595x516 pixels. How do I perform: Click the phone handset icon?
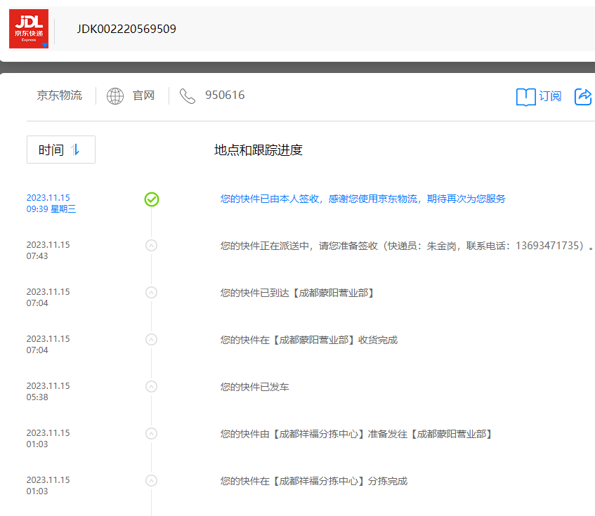pos(187,96)
